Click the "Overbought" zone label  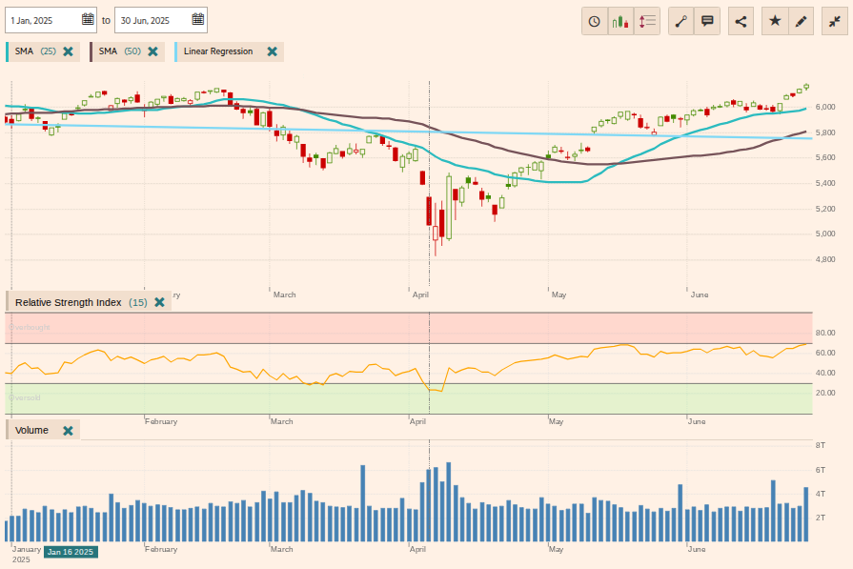(30, 327)
